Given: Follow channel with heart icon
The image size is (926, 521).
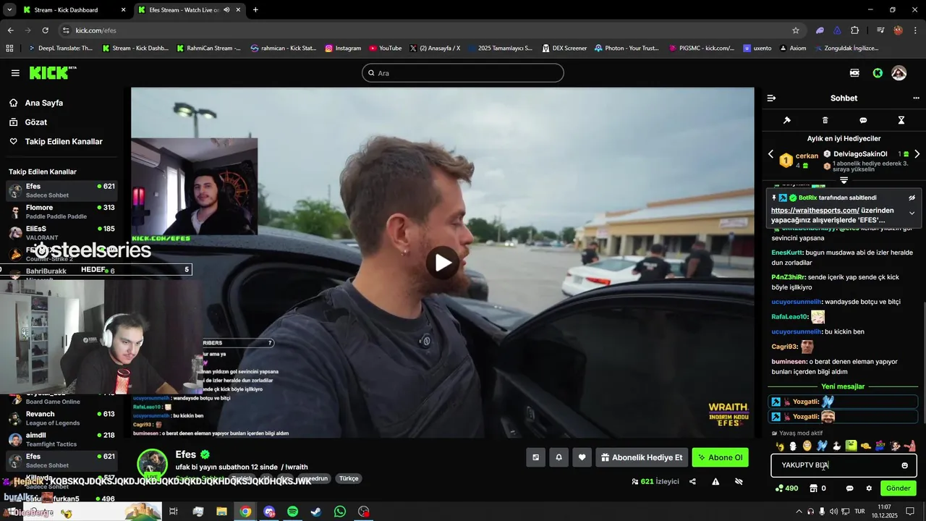Looking at the screenshot, I should click(x=582, y=457).
